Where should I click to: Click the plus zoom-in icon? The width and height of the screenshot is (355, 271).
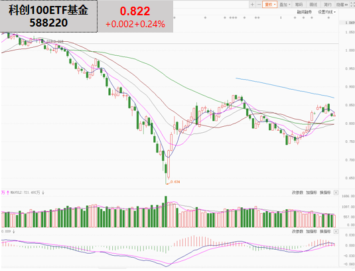click(x=252, y=5)
